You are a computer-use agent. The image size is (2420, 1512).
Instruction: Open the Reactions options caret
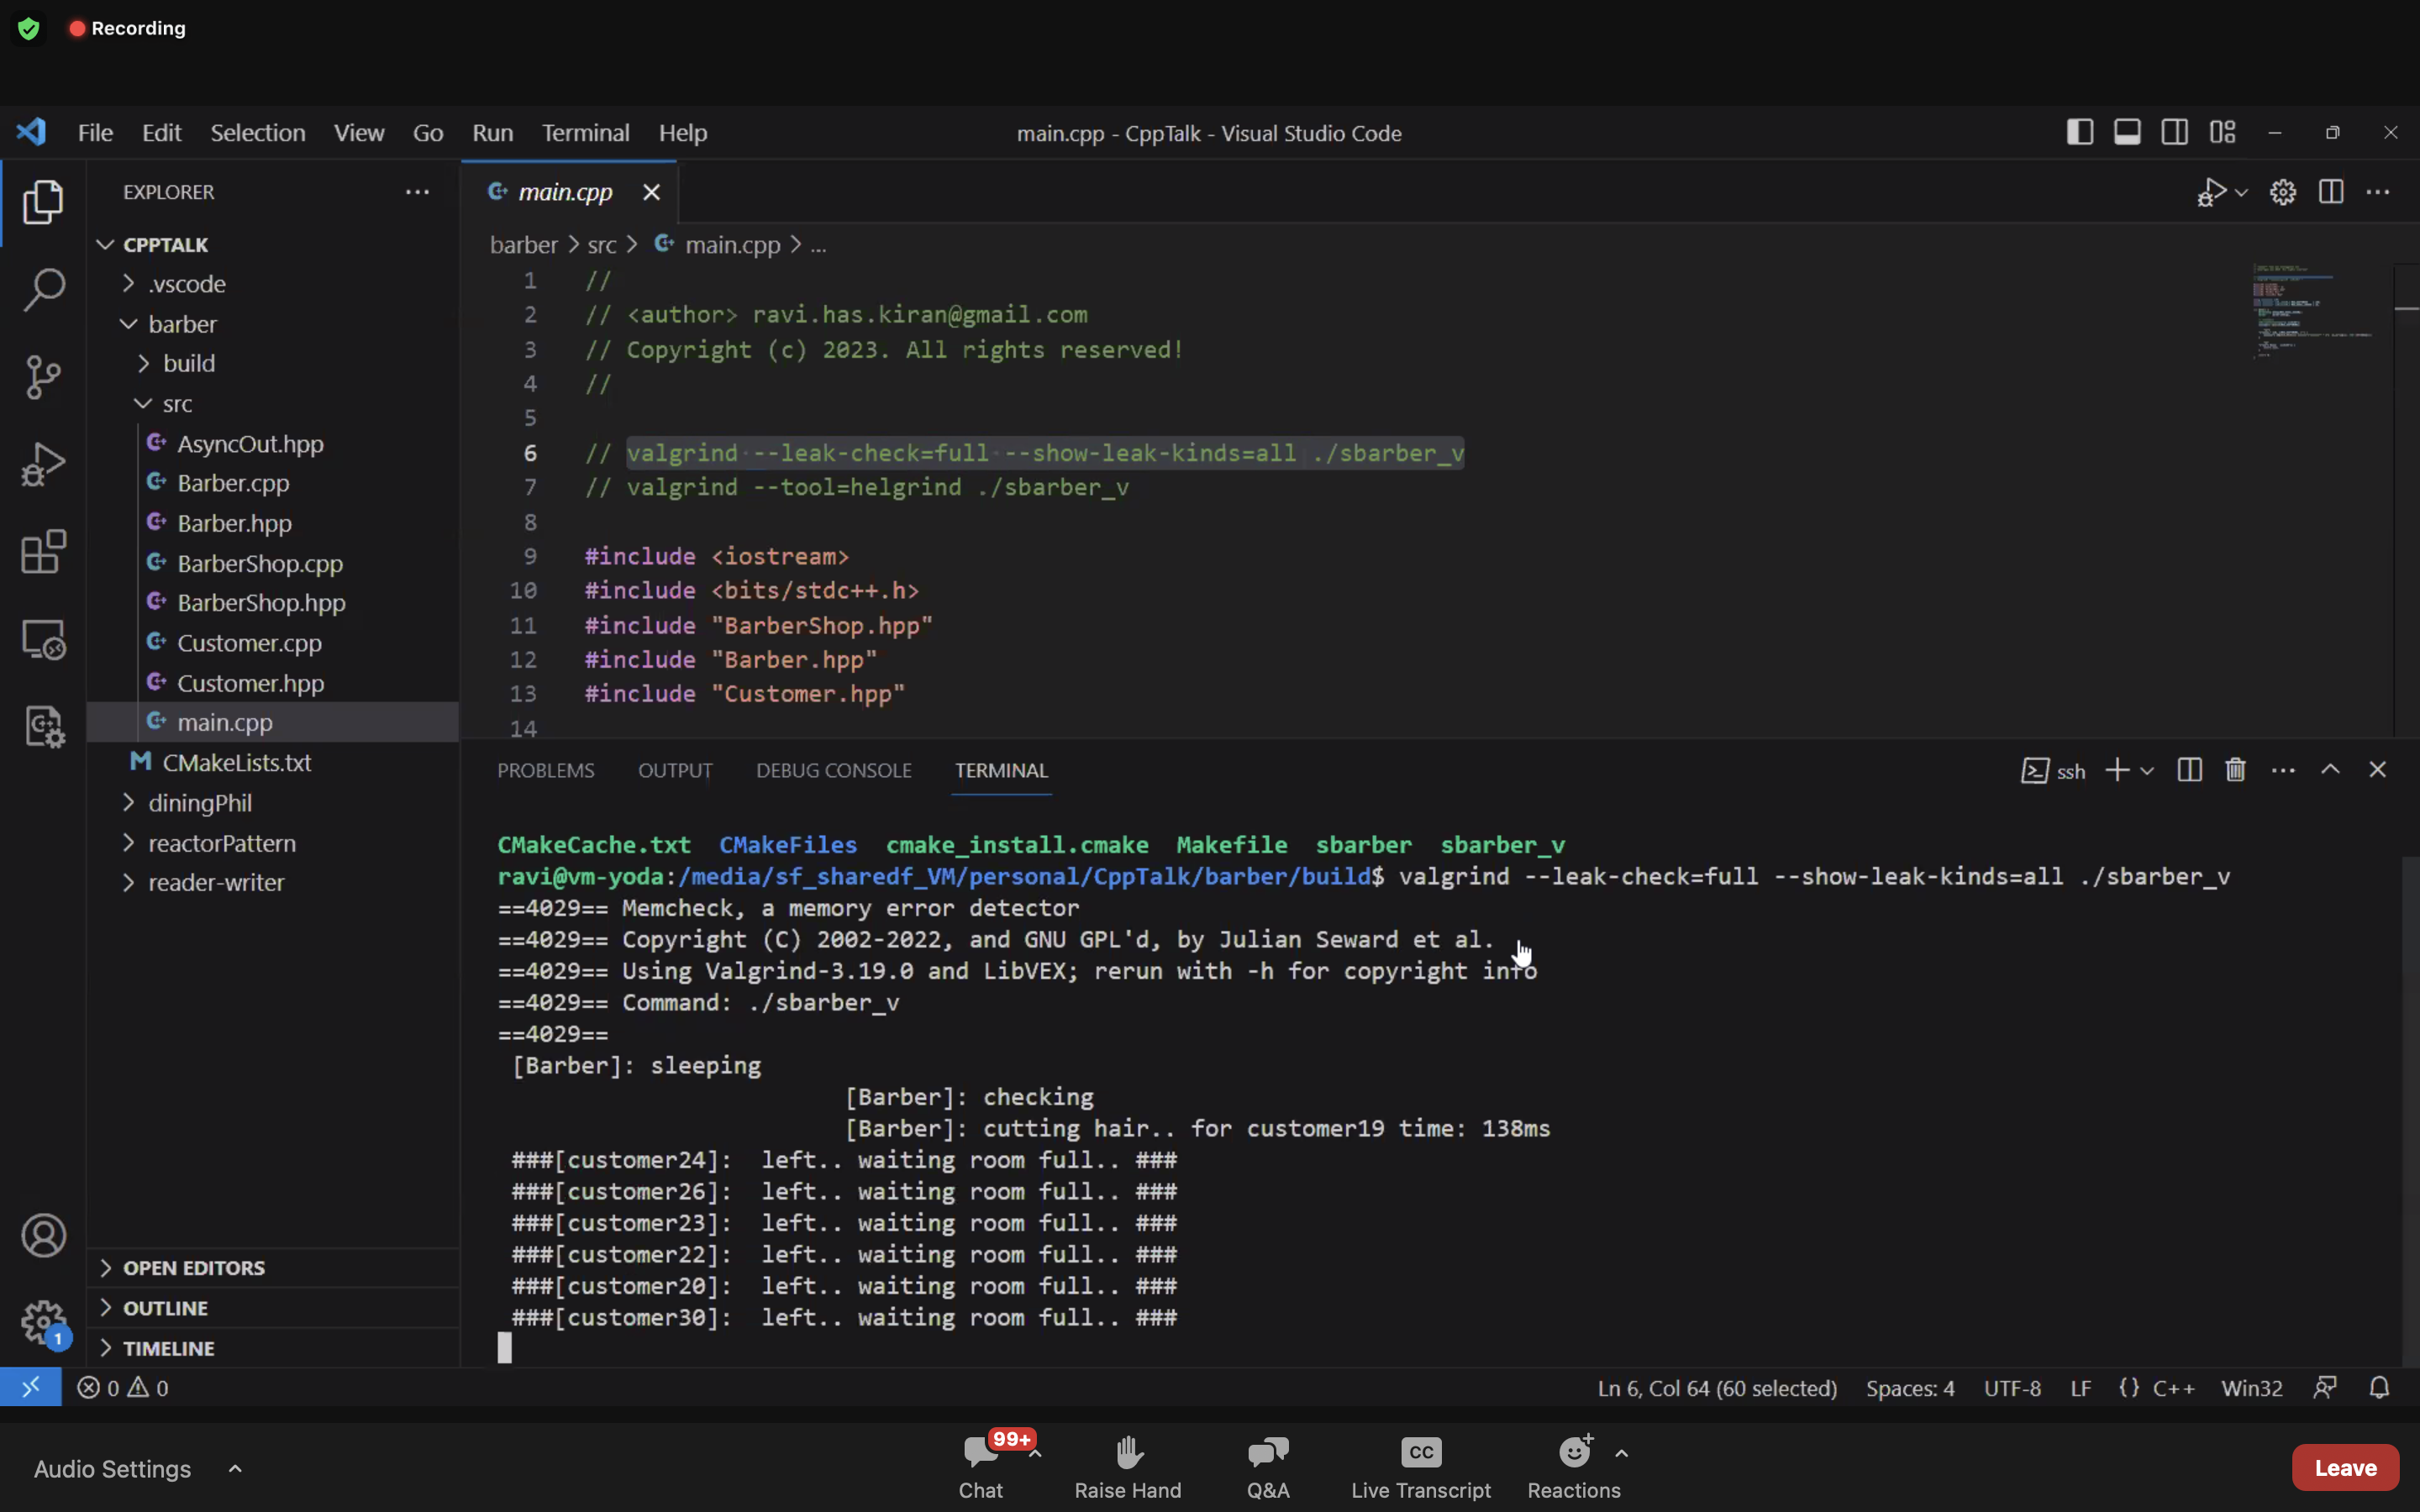pos(1621,1454)
